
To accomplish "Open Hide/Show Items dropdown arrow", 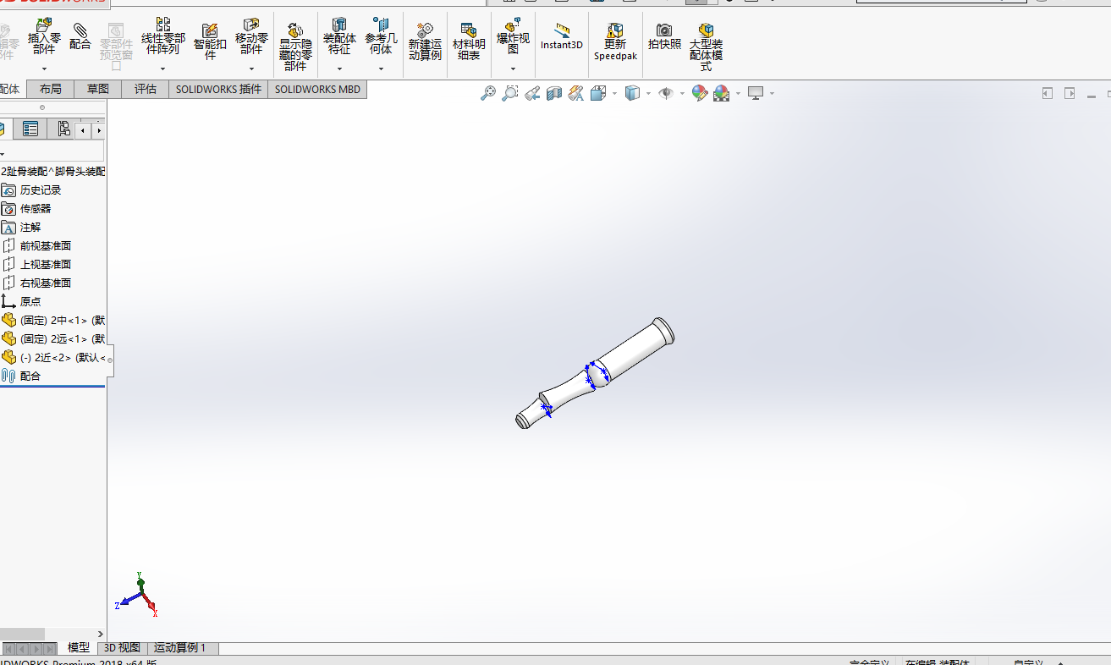I will point(682,93).
